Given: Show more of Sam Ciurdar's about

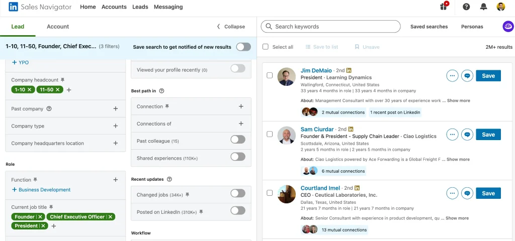Looking at the screenshot, I should tap(458, 159).
